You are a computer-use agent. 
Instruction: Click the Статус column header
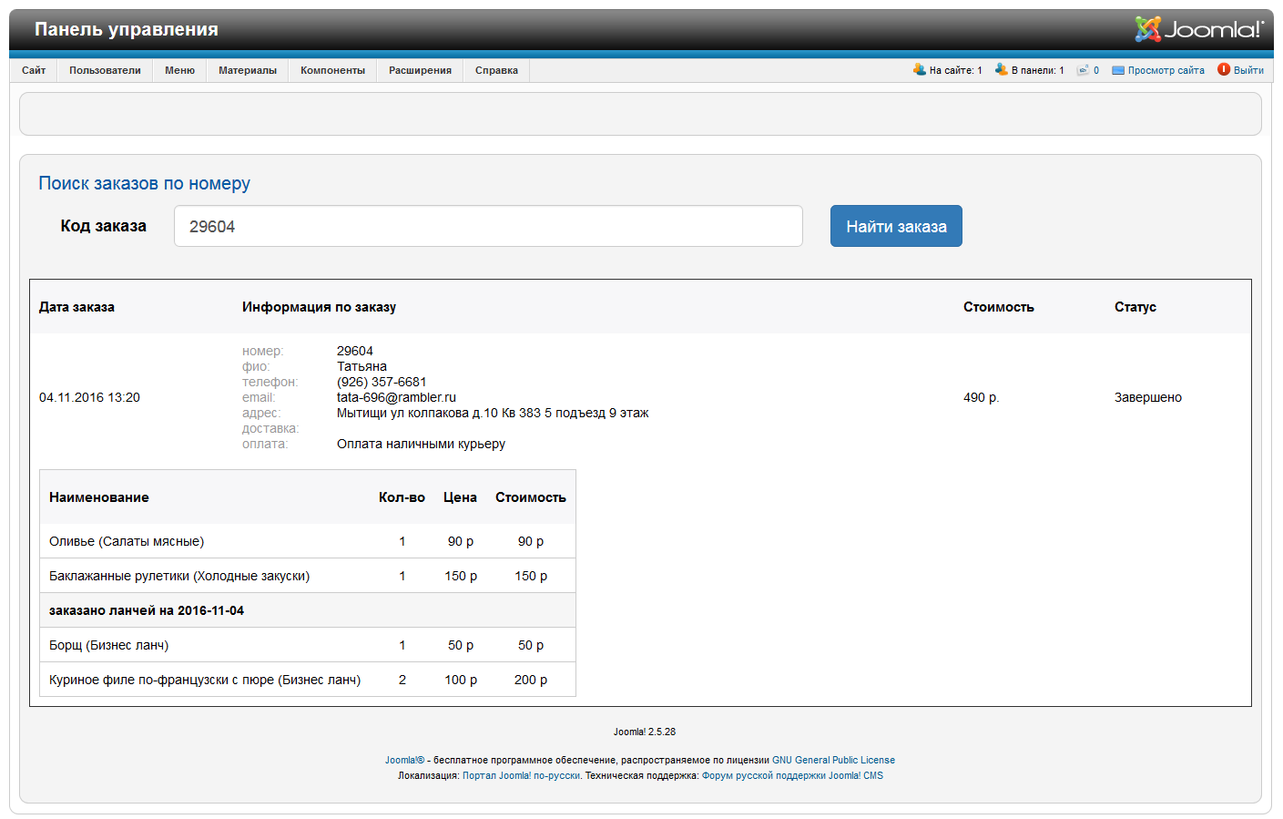[1135, 307]
